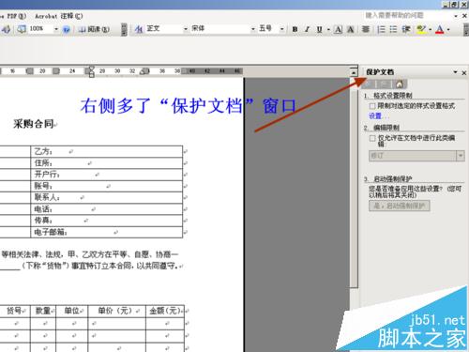This screenshot has height=352, width=469.
Task: Click the speaker icon on the toolbar
Action: [6, 29]
